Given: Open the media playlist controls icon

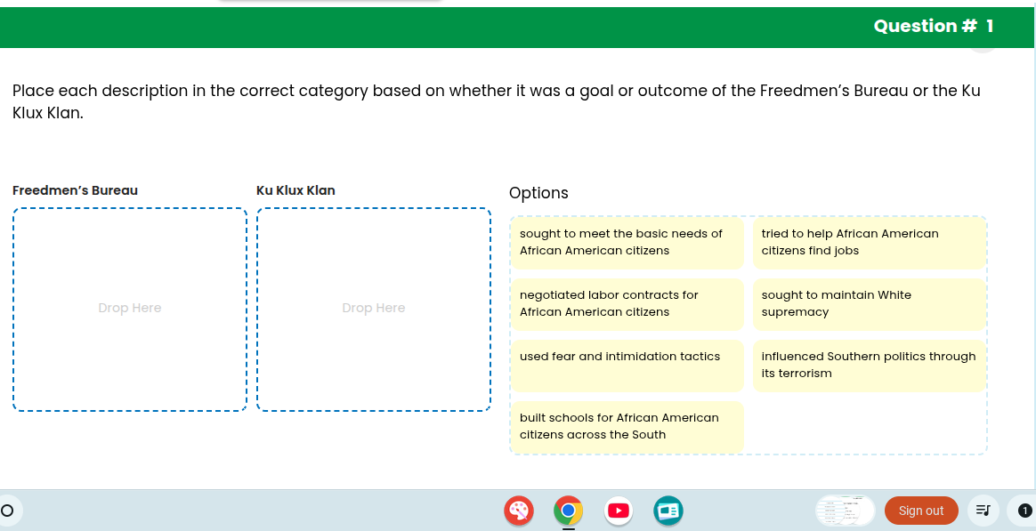Looking at the screenshot, I should coord(983,511).
